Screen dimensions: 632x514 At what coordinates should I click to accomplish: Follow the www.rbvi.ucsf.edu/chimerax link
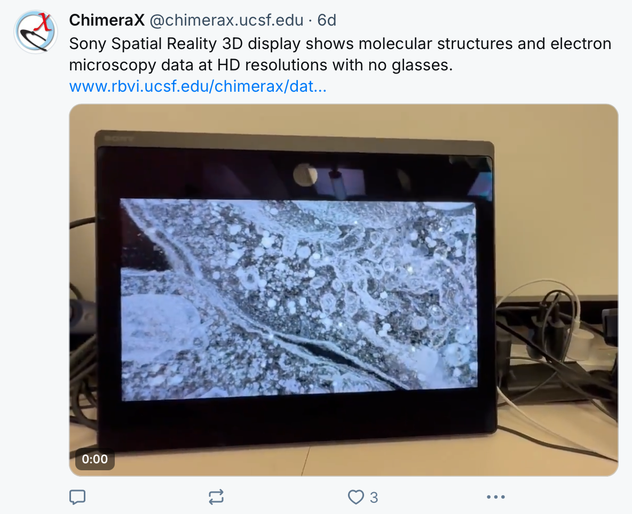pos(197,86)
